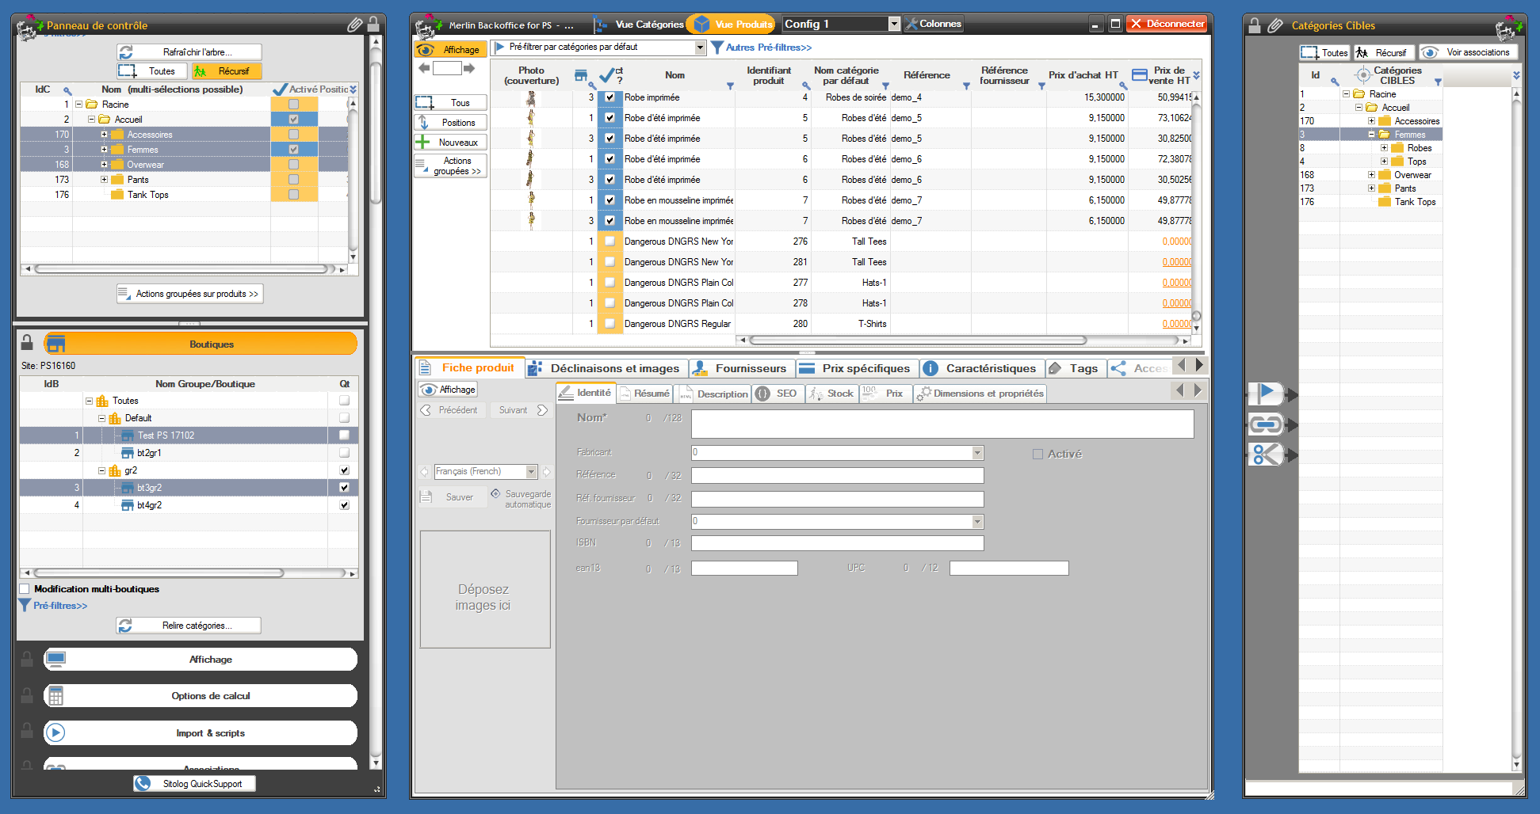The image size is (1540, 814).
Task: Click the ean13 input field
Action: (744, 568)
